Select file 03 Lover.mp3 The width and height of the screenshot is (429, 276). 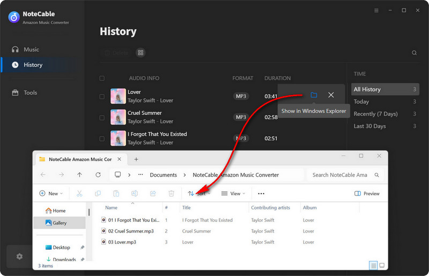[x=119, y=242]
